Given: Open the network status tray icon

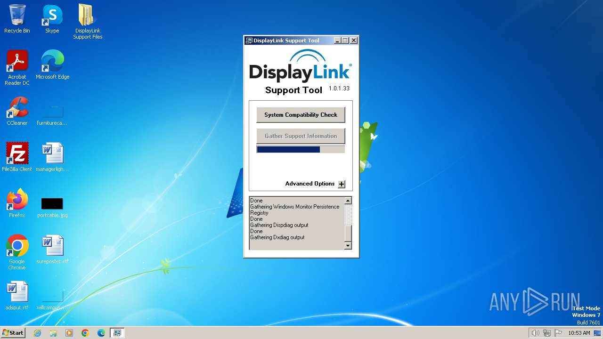Looking at the screenshot, I should (547, 333).
